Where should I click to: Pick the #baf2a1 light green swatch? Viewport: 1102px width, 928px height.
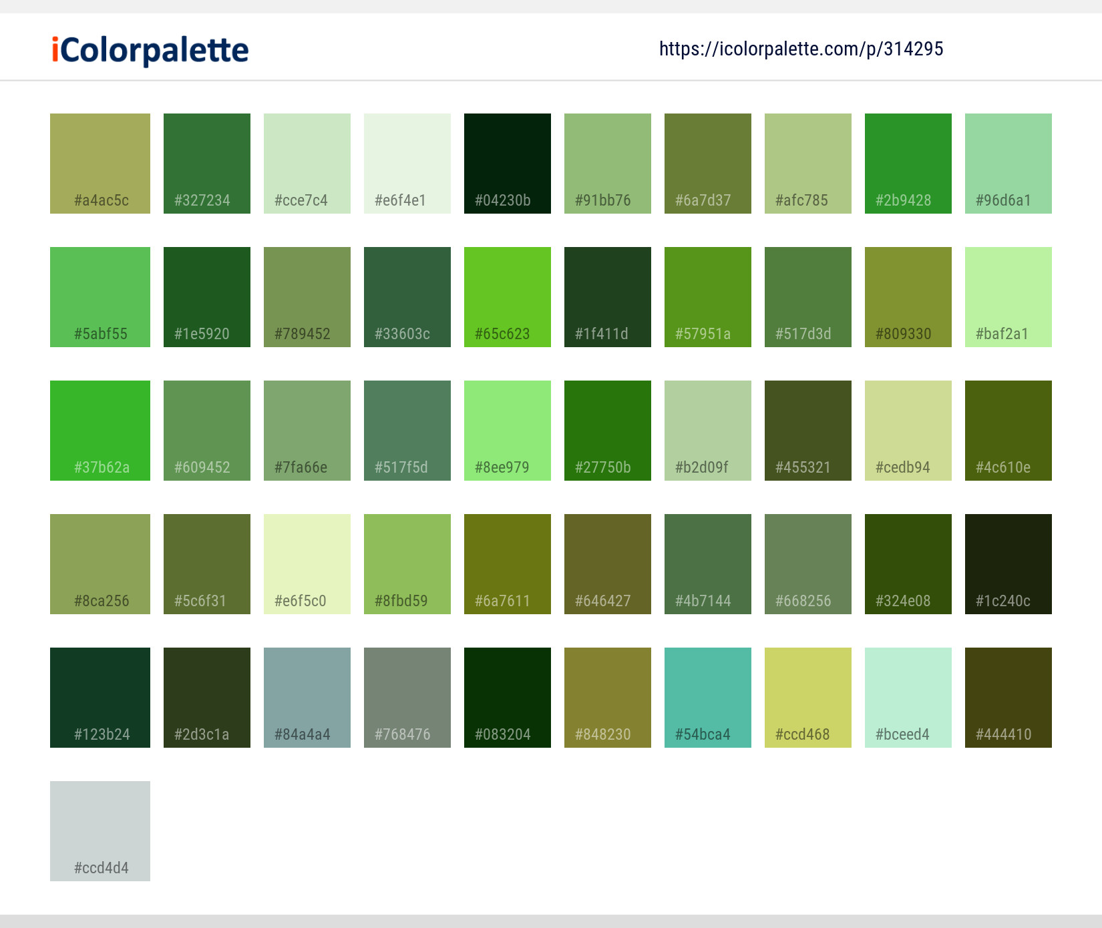tap(1008, 297)
